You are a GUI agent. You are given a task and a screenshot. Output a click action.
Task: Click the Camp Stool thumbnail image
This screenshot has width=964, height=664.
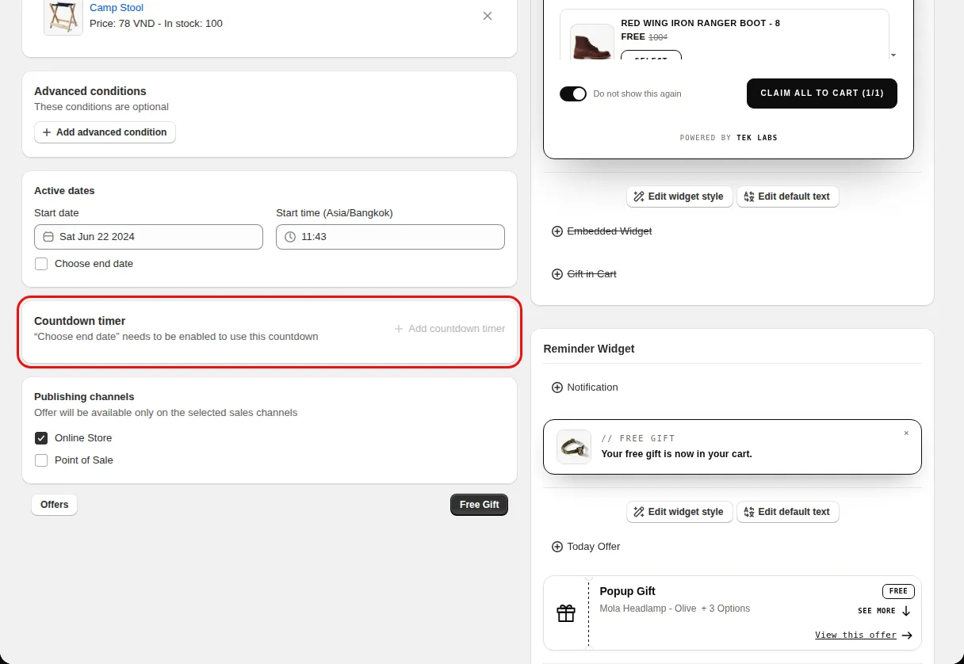(63, 16)
